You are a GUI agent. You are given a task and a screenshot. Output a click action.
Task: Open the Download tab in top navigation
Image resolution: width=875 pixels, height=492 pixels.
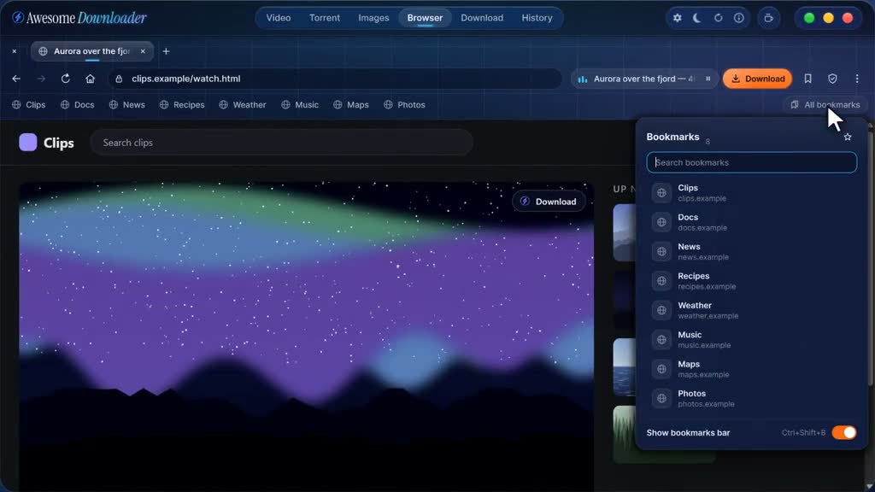click(482, 18)
